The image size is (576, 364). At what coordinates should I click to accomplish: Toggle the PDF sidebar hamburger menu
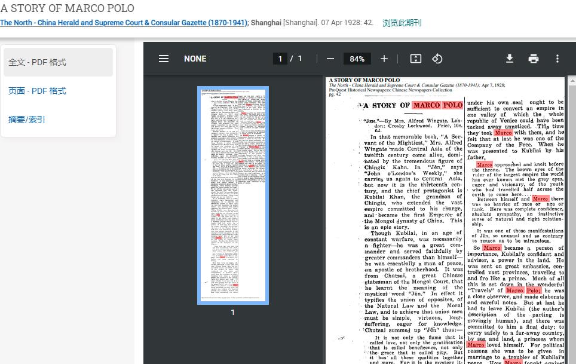click(164, 59)
